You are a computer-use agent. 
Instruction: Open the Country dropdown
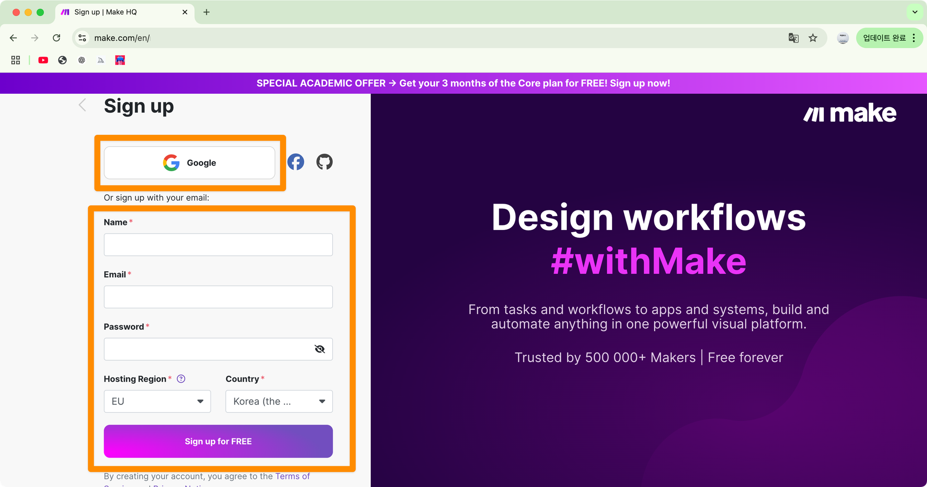pos(279,401)
